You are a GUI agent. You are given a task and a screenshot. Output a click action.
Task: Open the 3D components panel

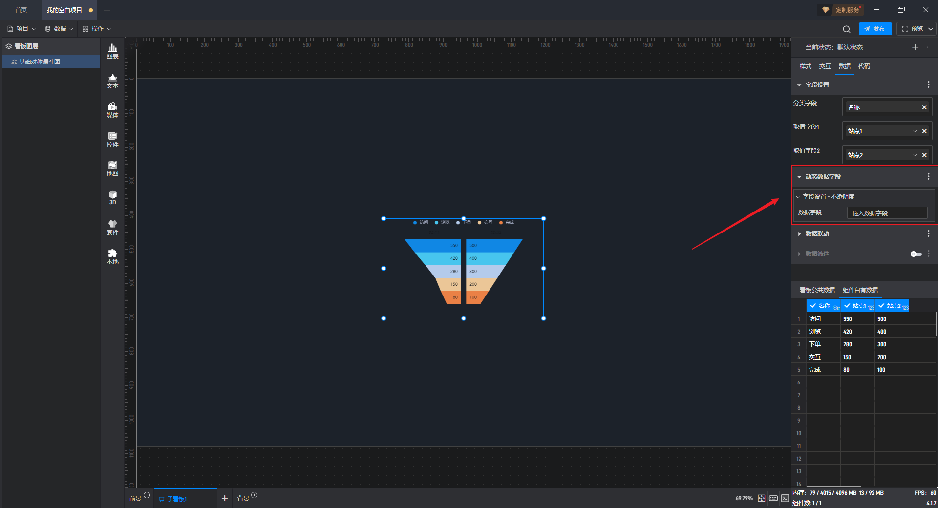(x=112, y=197)
